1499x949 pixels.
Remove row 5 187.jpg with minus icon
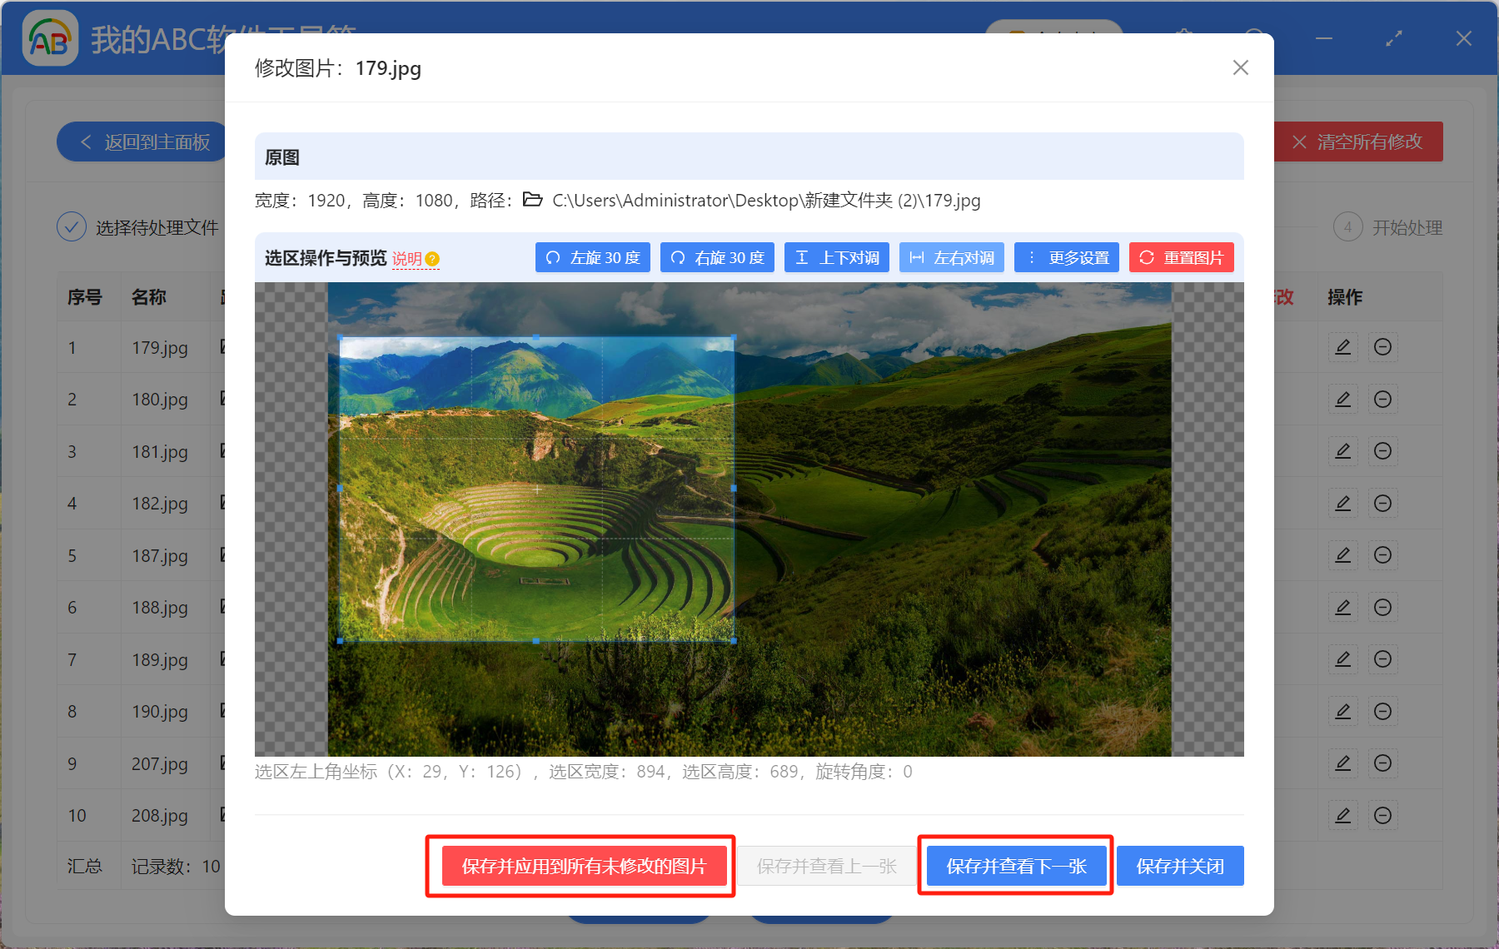pos(1383,555)
